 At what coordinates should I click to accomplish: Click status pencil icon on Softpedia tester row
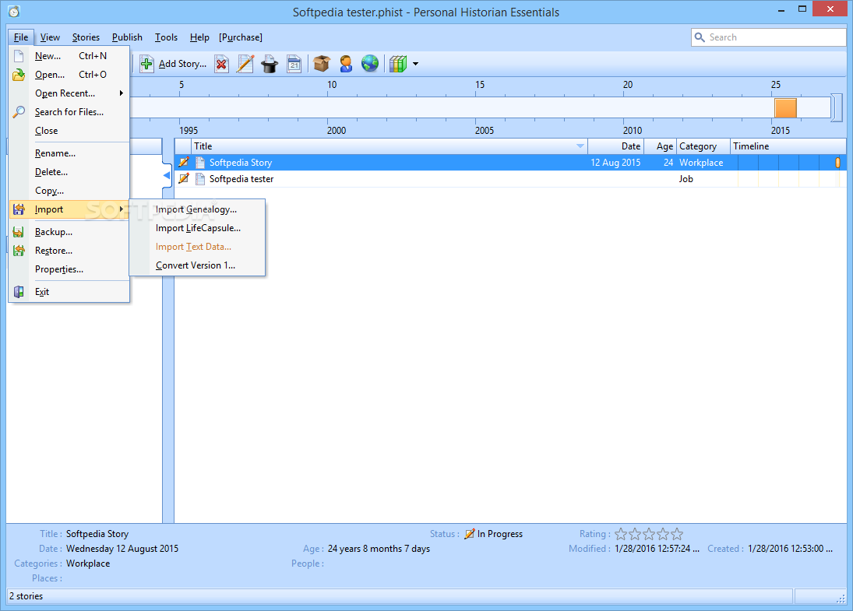184,178
